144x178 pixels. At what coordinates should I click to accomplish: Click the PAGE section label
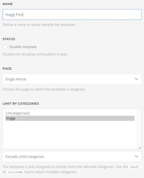click(7, 68)
